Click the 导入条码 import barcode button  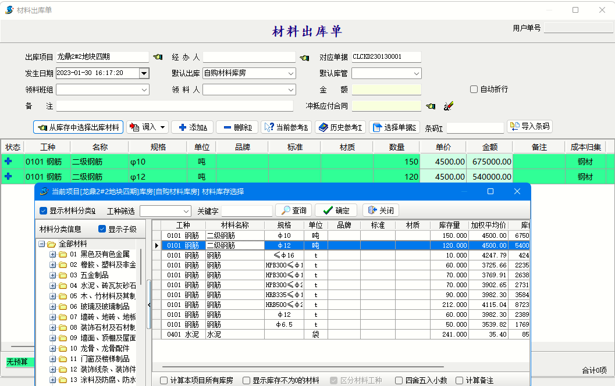(x=529, y=126)
